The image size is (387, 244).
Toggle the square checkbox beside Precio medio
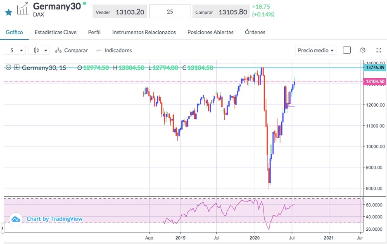[347, 50]
